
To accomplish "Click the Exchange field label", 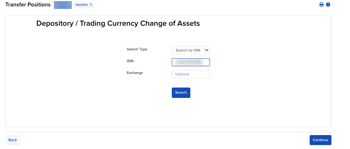I will (135, 73).
